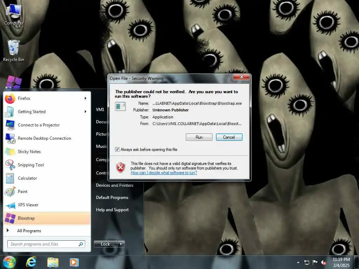Click the Windows Start orb
The width and height of the screenshot is (359, 269).
[9, 262]
